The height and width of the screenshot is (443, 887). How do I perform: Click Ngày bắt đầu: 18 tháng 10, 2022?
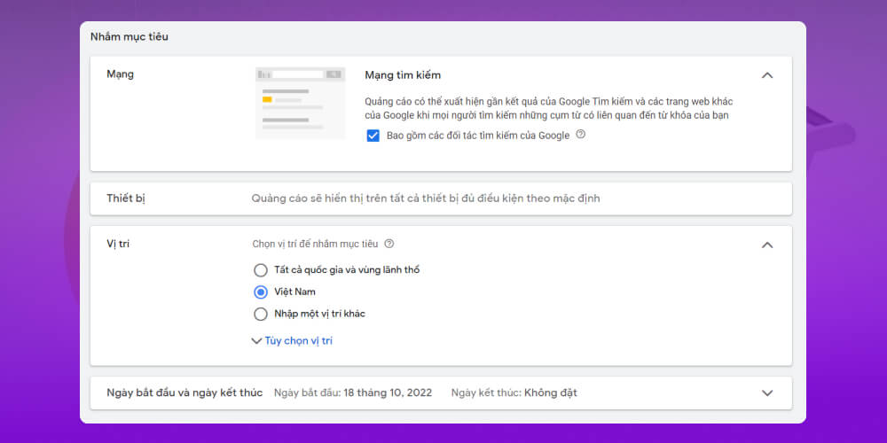click(x=353, y=392)
